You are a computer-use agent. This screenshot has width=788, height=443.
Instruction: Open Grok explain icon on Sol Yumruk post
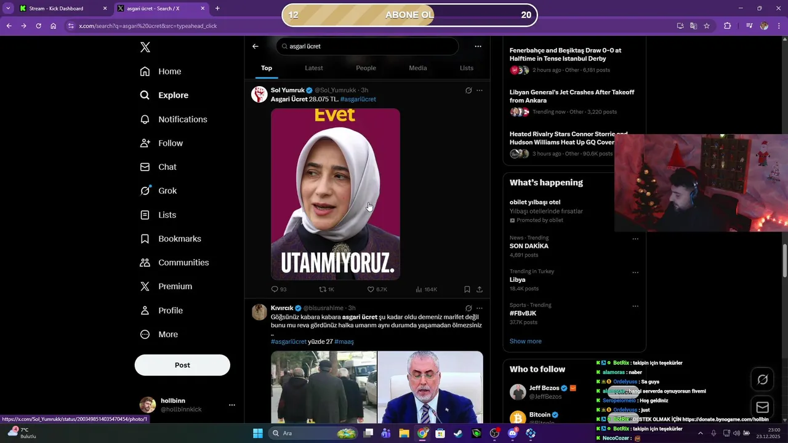click(468, 90)
